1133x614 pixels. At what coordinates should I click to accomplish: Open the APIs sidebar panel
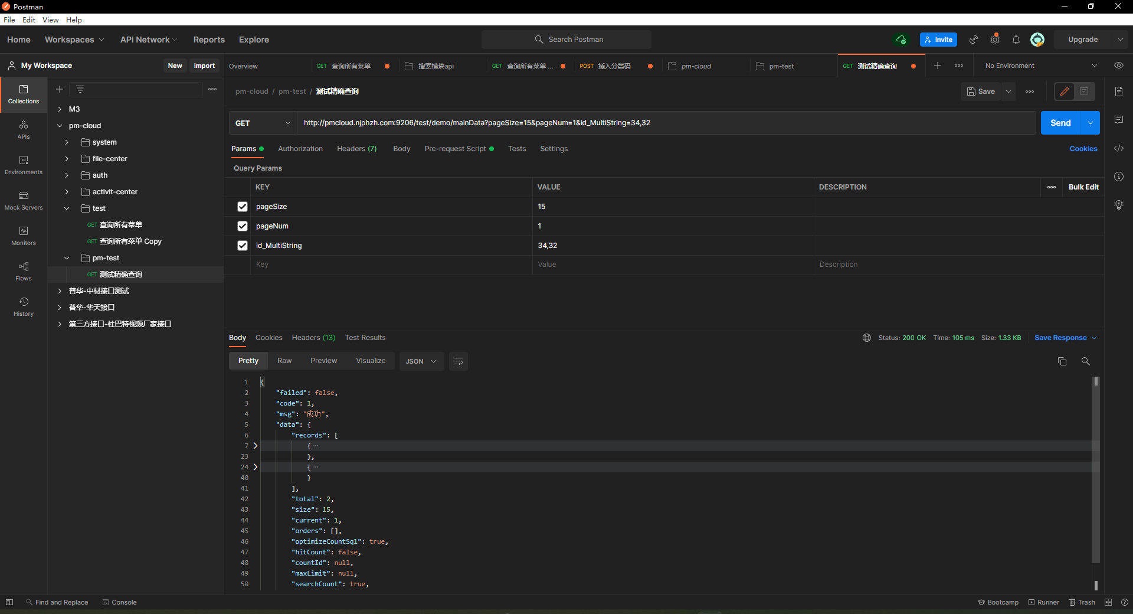point(24,129)
